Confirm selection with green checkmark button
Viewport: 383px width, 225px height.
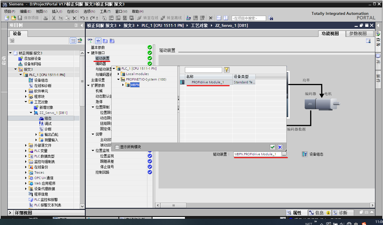point(273,147)
